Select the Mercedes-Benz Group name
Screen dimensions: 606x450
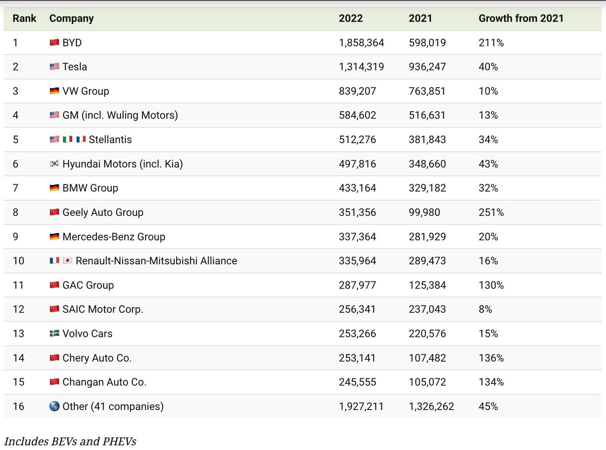coord(114,237)
